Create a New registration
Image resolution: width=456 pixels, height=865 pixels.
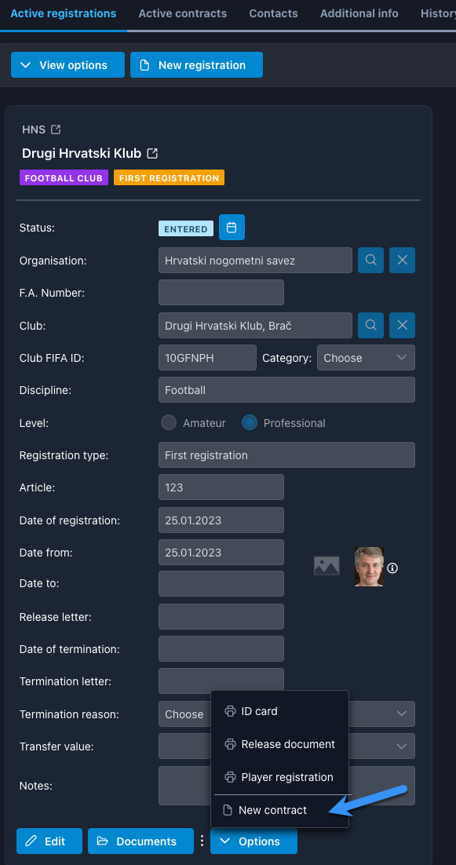click(196, 65)
